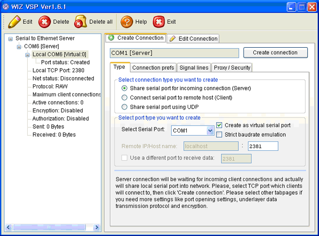
Task: Click the Delete all icon
Action: 81,22
